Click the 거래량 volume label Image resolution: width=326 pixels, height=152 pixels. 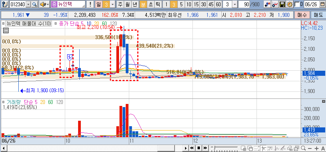click(14, 102)
